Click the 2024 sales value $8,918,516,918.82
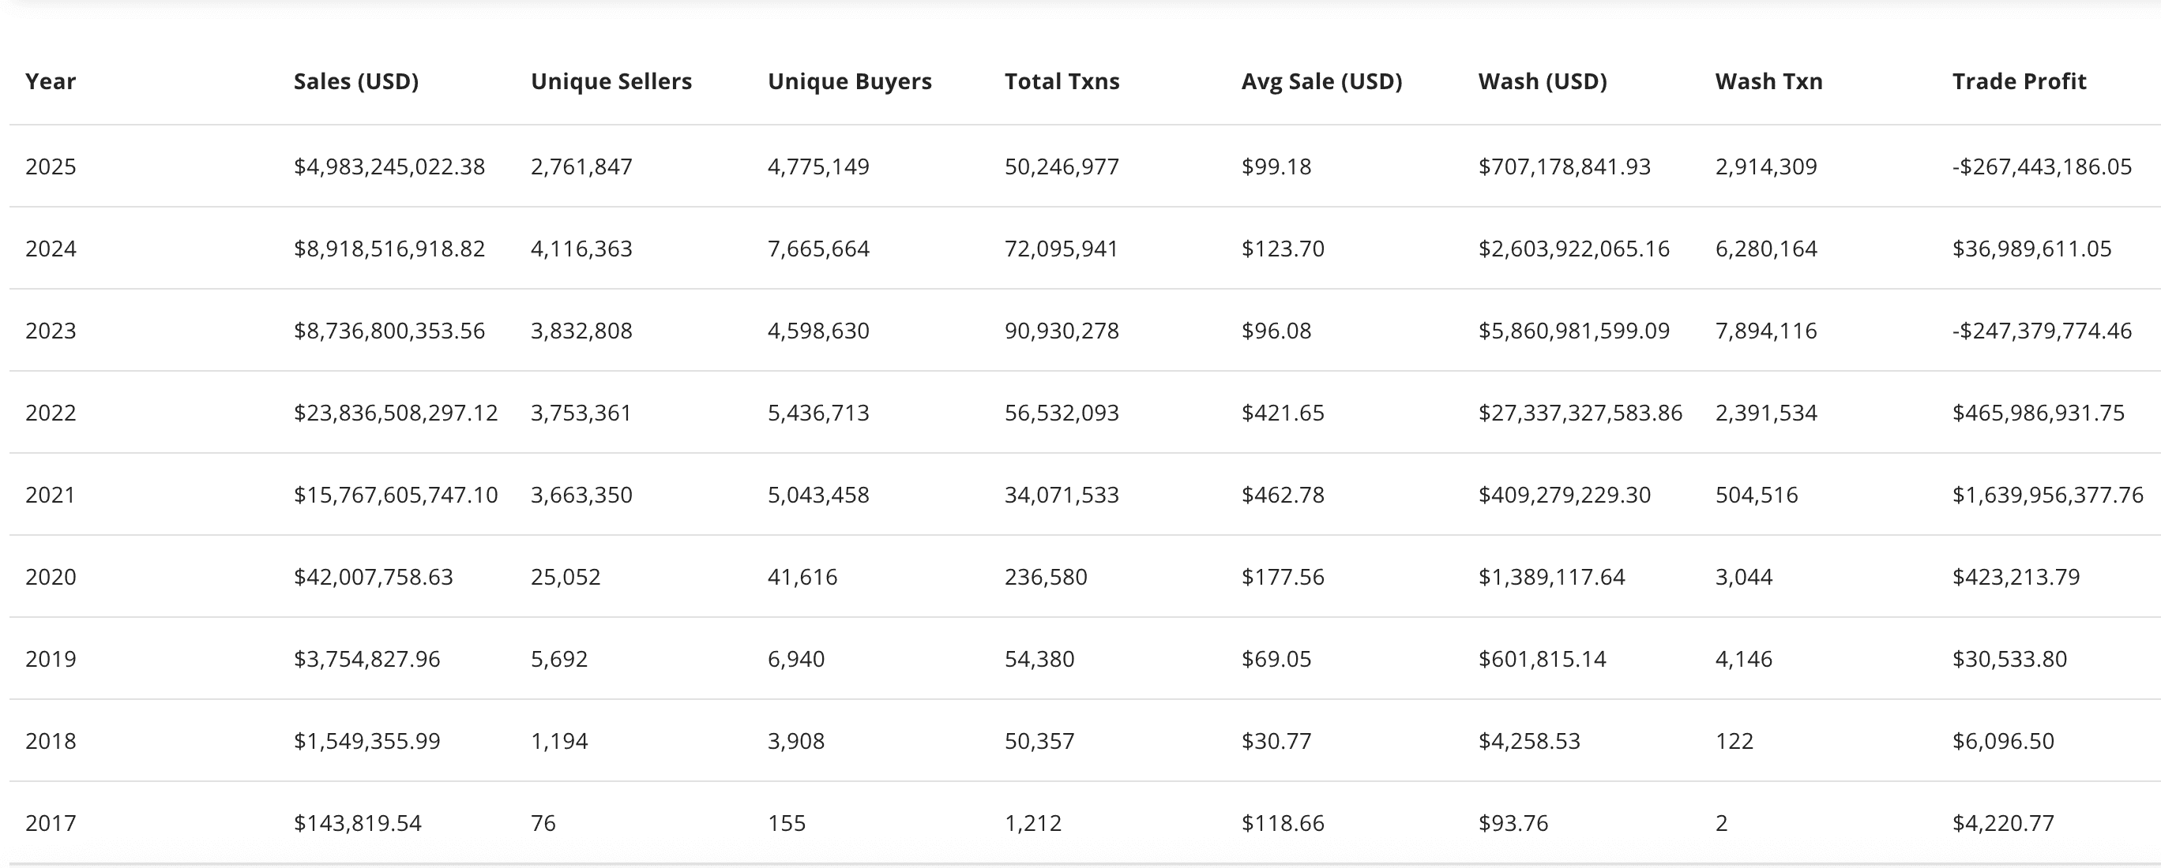Image resolution: width=2161 pixels, height=868 pixels. tap(389, 249)
